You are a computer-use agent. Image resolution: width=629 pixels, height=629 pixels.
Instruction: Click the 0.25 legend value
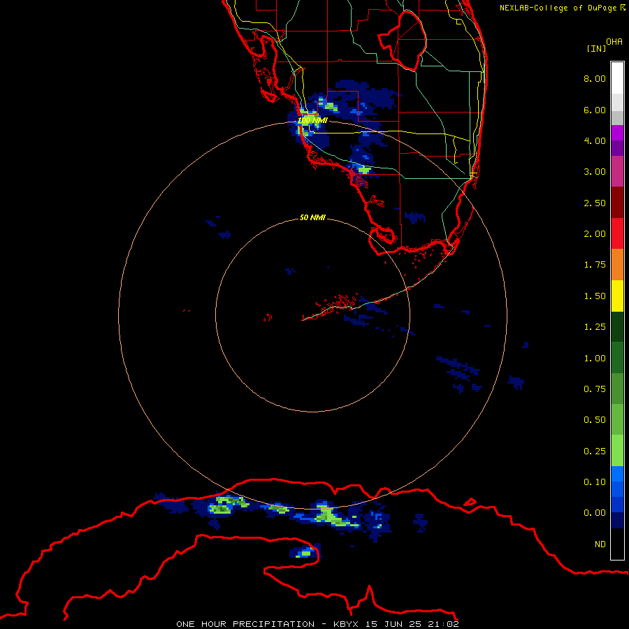(x=595, y=451)
